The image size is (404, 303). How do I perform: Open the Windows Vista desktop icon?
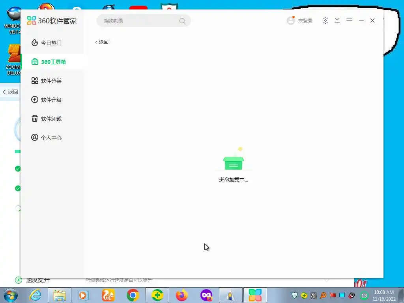pyautogui.click(x=12, y=21)
